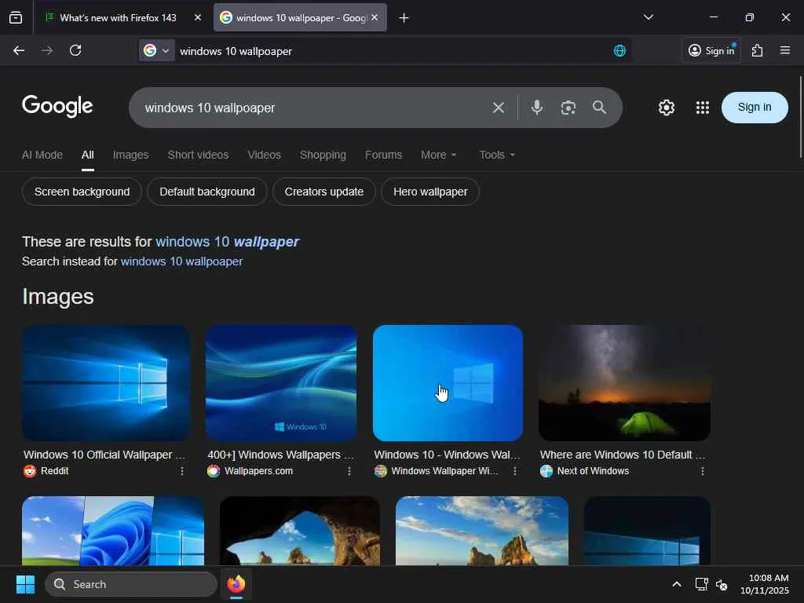Select Creators update suggestion chip
The width and height of the screenshot is (804, 603).
click(x=324, y=192)
